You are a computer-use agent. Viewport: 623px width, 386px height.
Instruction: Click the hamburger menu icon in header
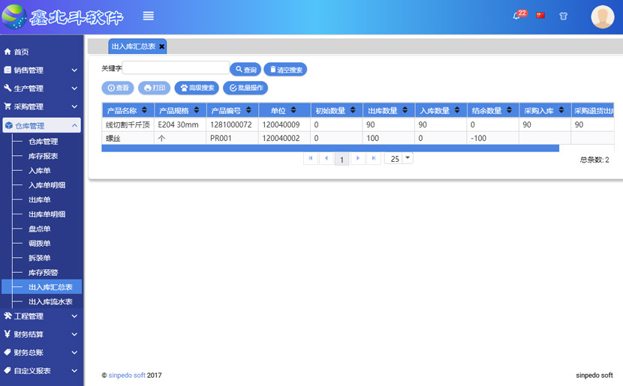149,16
